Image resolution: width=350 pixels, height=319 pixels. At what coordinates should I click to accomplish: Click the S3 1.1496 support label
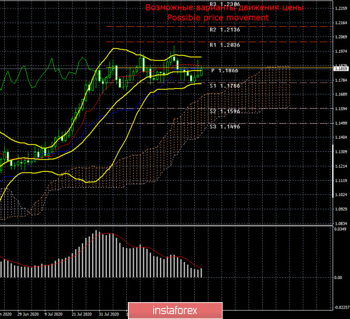[x=225, y=127]
